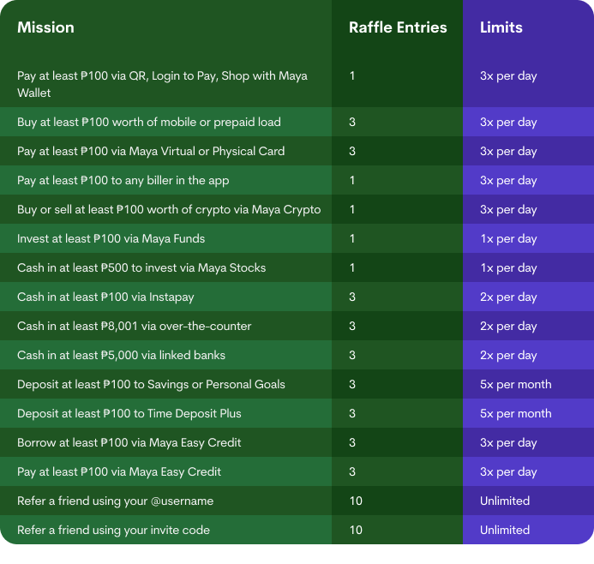
Task: Select the Time Deposit Plus mission
Action: tap(129, 414)
